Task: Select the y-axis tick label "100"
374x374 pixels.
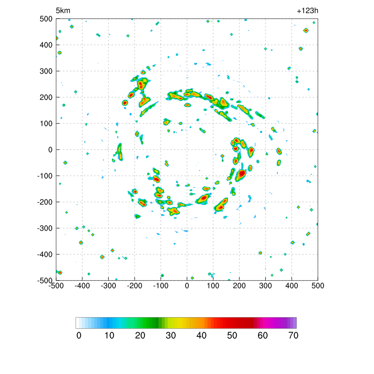Action: point(46,123)
